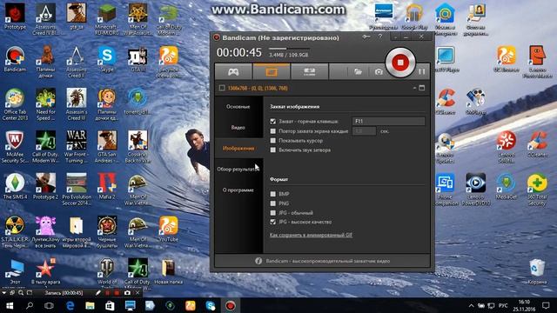Open Skype from the taskbar

211,305
